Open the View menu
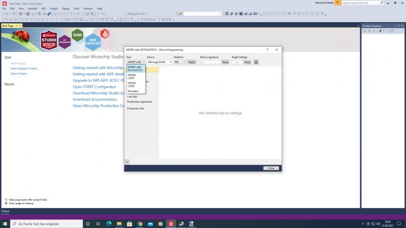 tap(21, 9)
